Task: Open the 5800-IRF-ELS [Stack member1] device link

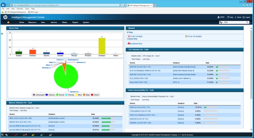Action: point(140,67)
